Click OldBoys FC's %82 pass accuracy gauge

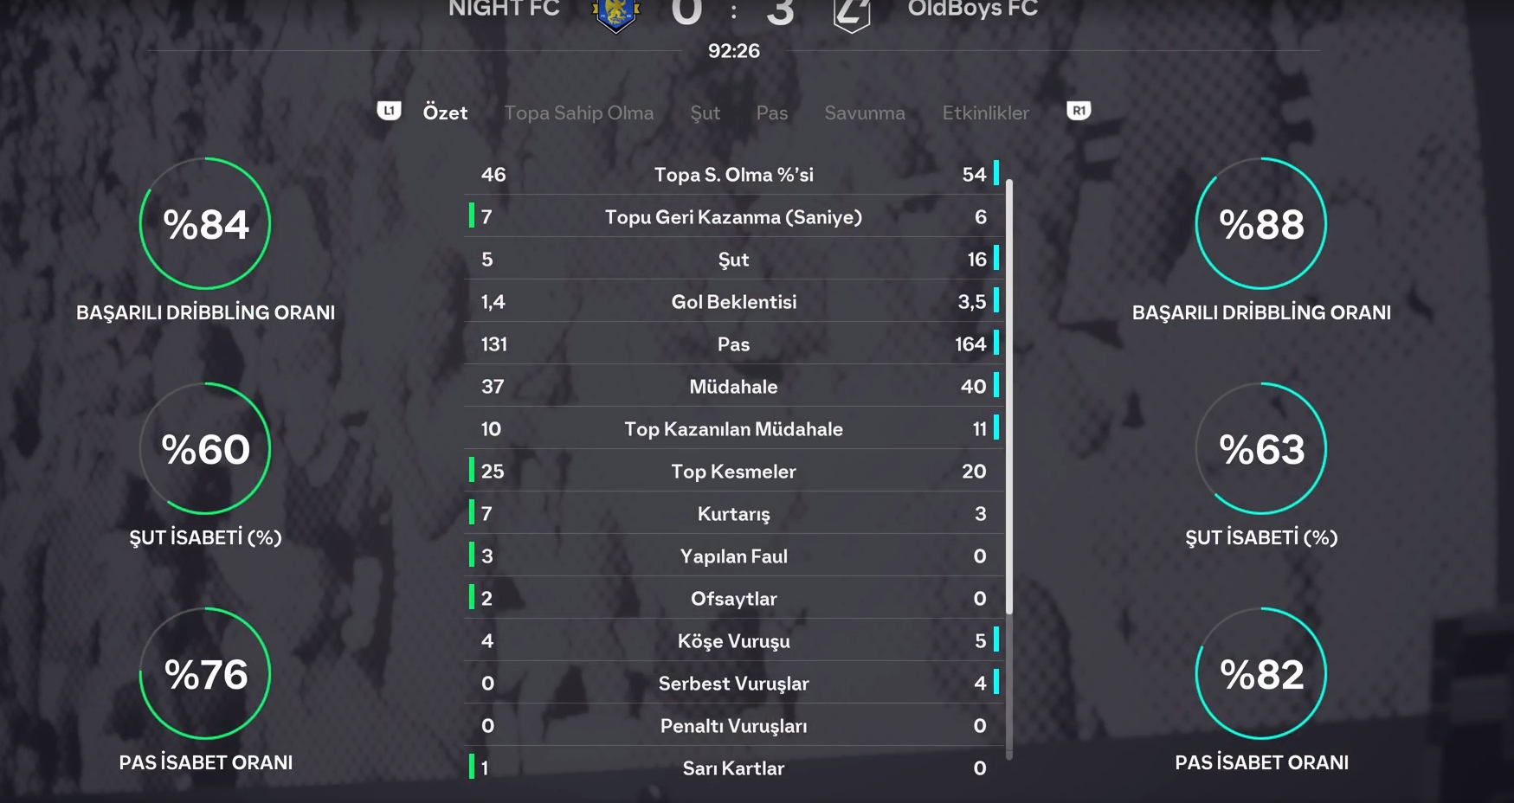tap(1261, 674)
